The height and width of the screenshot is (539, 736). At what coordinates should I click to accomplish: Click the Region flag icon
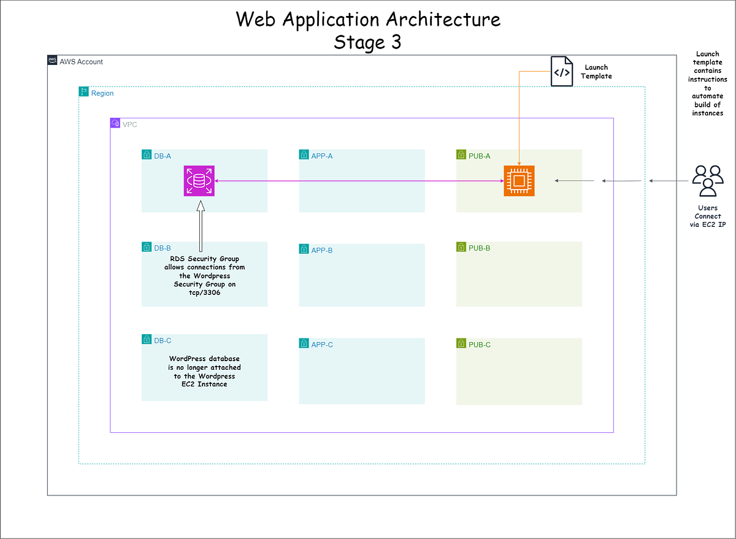pyautogui.click(x=83, y=91)
